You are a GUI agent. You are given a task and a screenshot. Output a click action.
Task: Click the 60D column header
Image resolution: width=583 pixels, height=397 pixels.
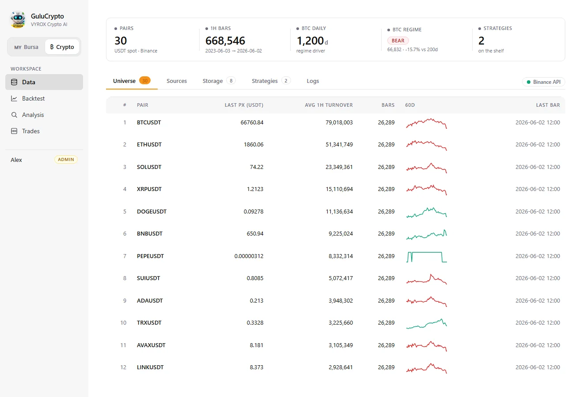[x=410, y=105]
